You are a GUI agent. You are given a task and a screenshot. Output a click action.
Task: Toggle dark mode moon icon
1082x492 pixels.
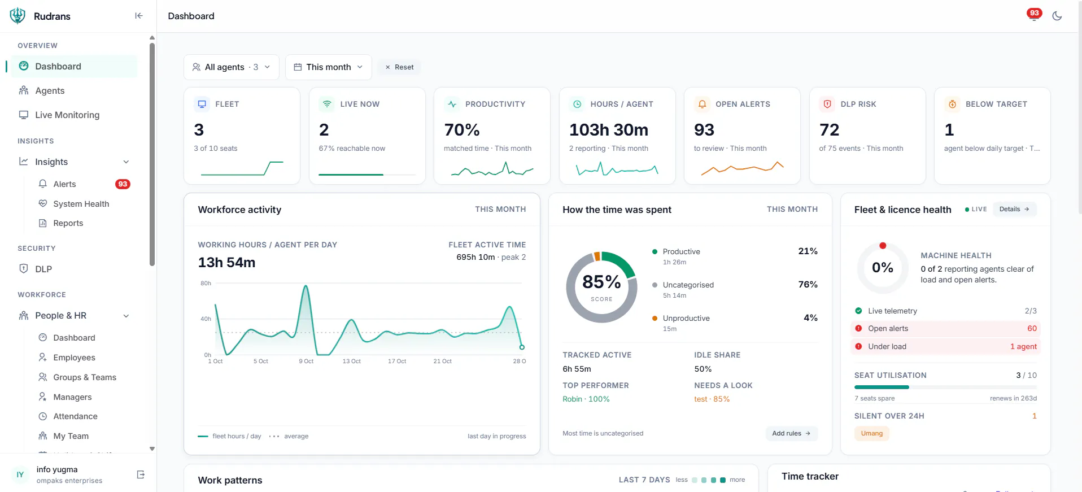point(1057,16)
